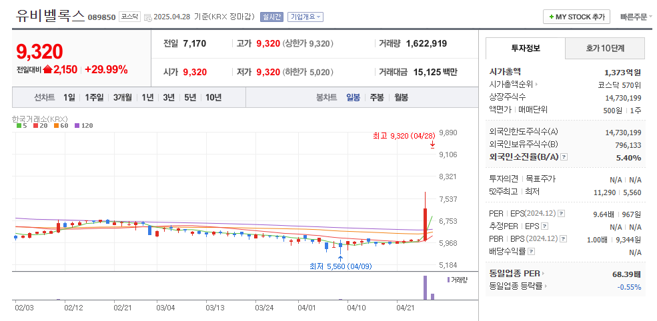This screenshot has height=321, width=657.
Task: Click the calendar clock icon beside the date
Action: click(x=148, y=17)
